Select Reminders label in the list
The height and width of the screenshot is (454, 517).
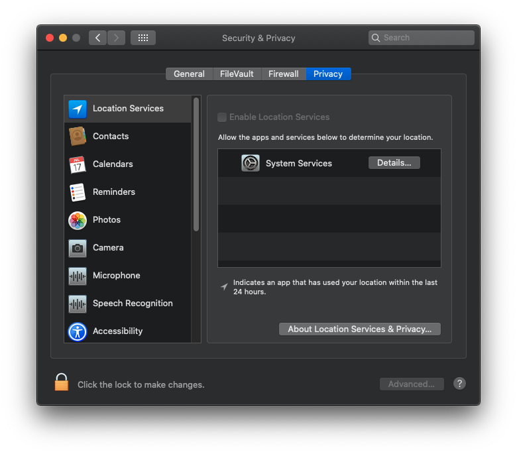tap(114, 192)
